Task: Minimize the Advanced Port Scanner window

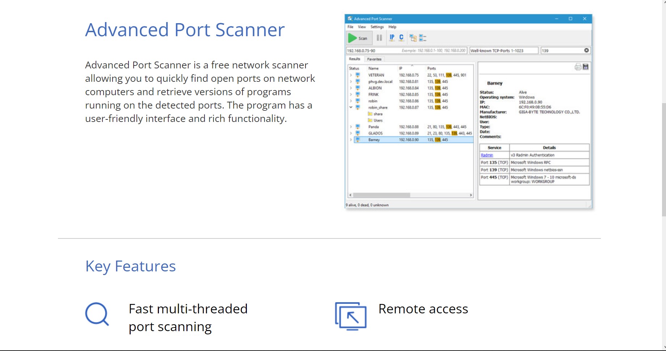Action: coord(557,18)
